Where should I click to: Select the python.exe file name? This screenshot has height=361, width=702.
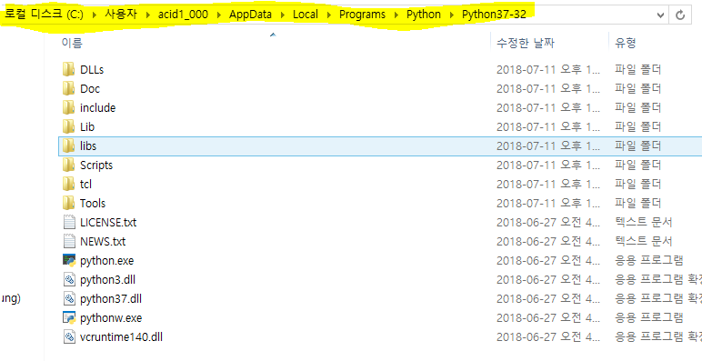point(107,261)
